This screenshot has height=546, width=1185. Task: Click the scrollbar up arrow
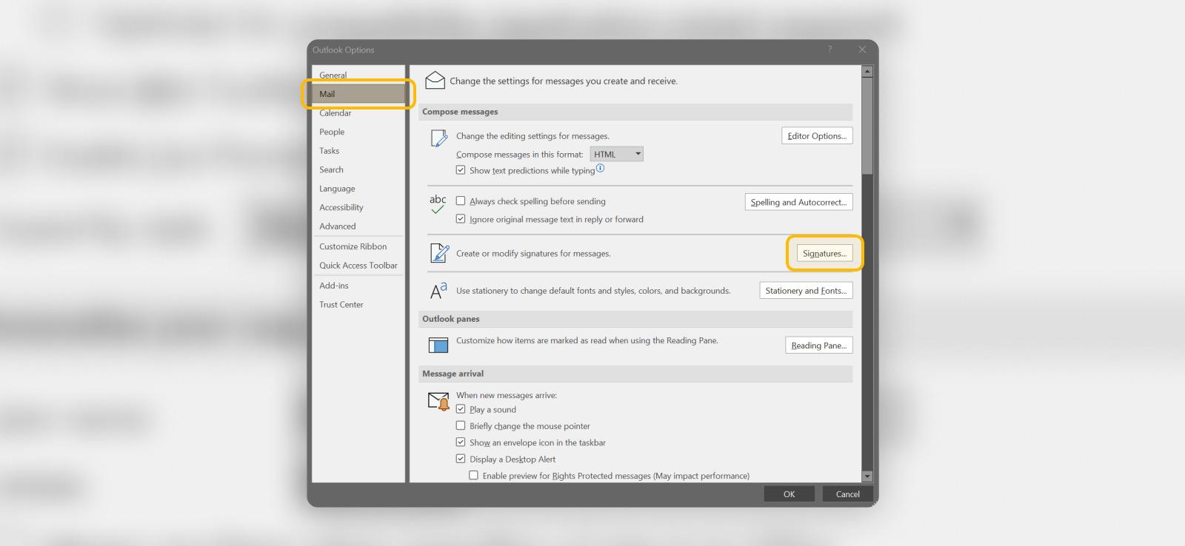click(867, 72)
